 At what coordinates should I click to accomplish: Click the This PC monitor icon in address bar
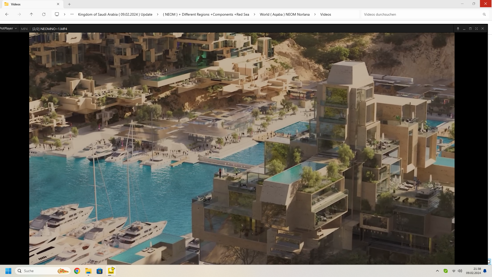click(x=57, y=14)
